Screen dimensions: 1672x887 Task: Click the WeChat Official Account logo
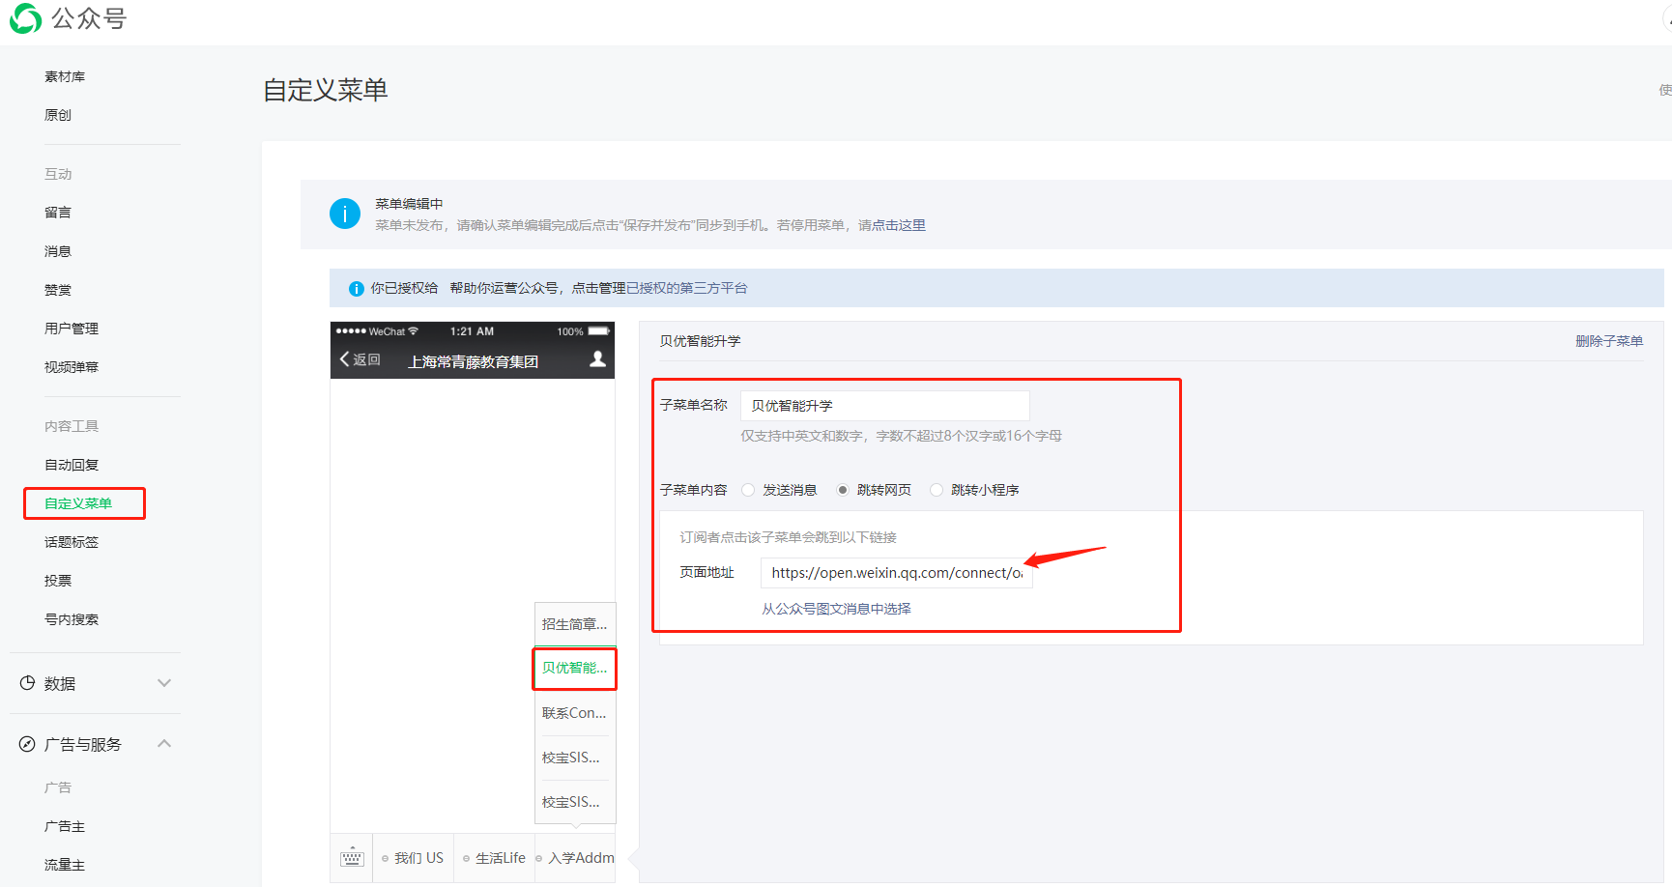[x=26, y=18]
